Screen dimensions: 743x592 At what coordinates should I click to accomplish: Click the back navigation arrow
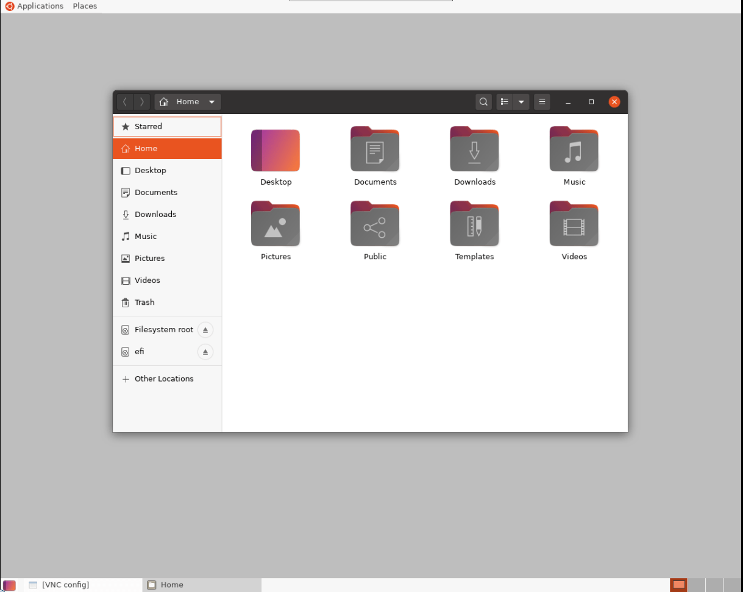124,102
